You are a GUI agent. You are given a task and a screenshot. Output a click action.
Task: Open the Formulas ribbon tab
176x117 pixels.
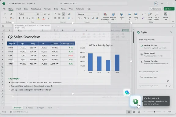coord(47,9)
